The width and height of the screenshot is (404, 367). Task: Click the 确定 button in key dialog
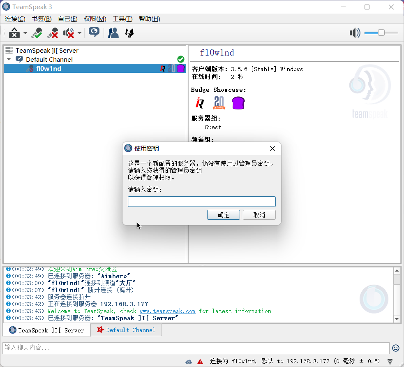click(x=224, y=215)
